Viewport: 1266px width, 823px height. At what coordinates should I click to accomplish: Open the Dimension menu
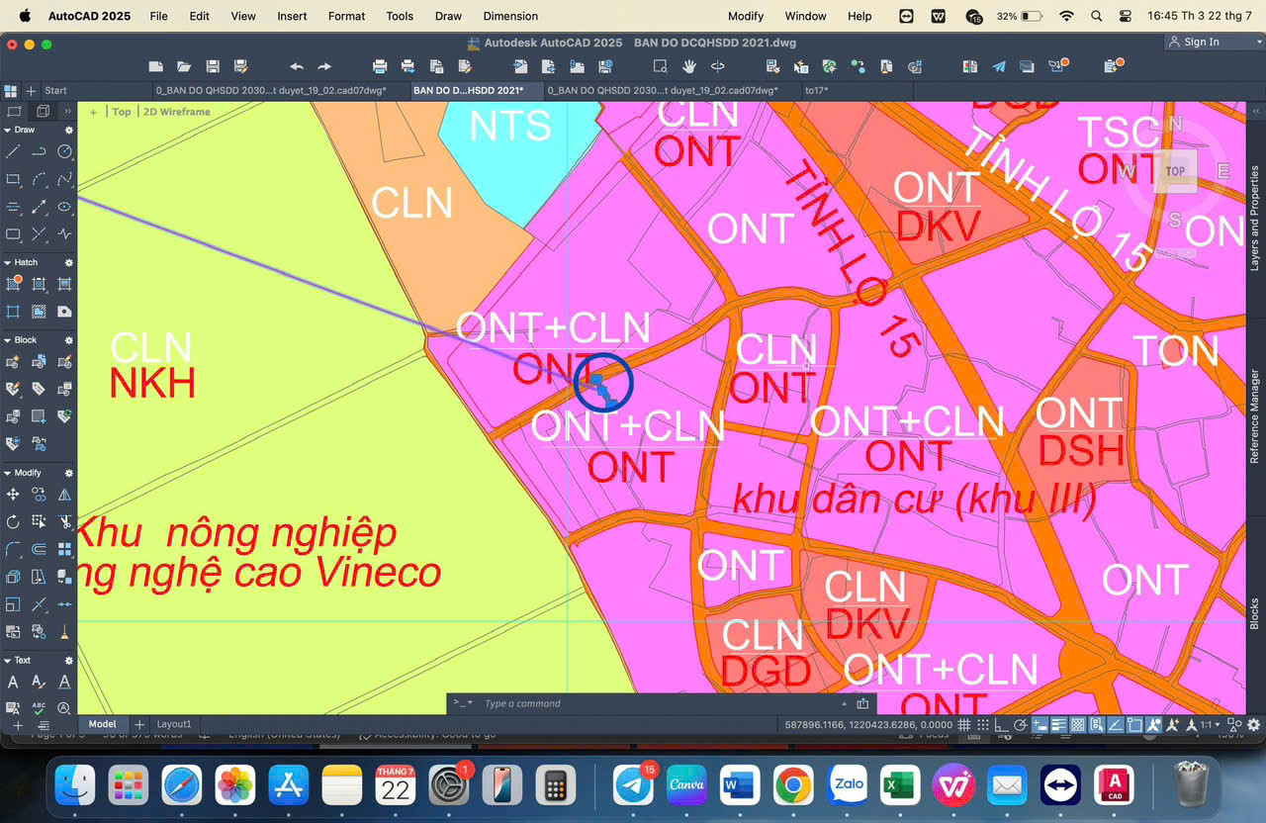pos(510,16)
